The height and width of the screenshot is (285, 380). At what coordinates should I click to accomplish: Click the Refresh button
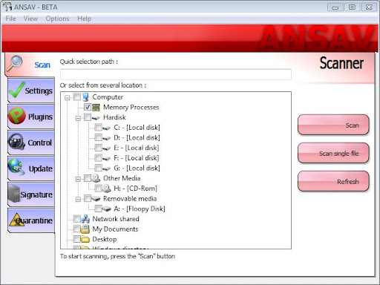click(x=333, y=181)
